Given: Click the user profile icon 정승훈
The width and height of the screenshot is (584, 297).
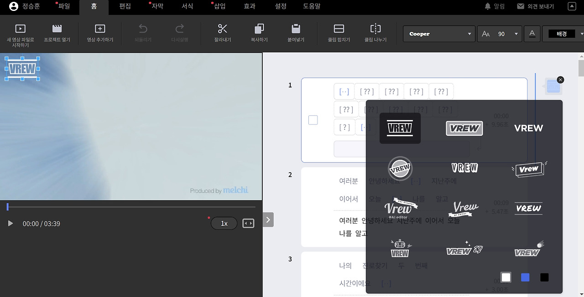Looking at the screenshot, I should click(14, 6).
